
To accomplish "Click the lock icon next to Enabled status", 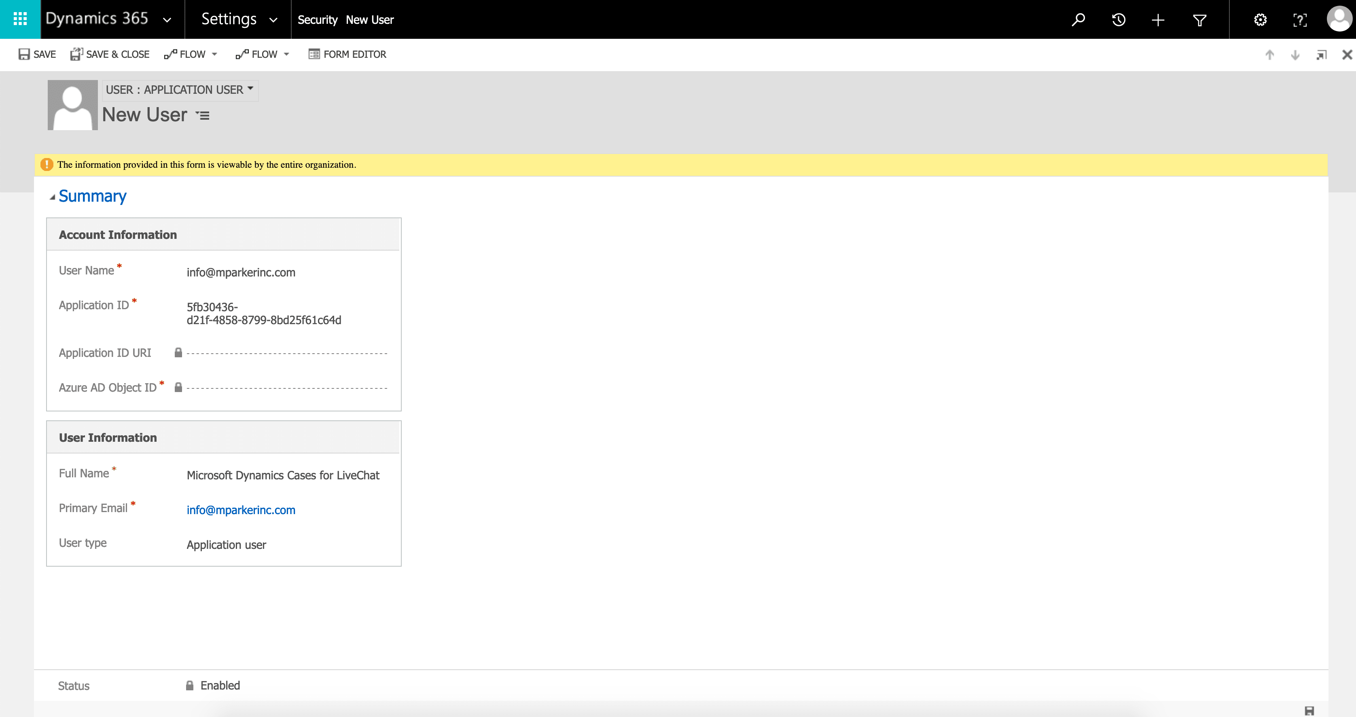I will pos(189,685).
